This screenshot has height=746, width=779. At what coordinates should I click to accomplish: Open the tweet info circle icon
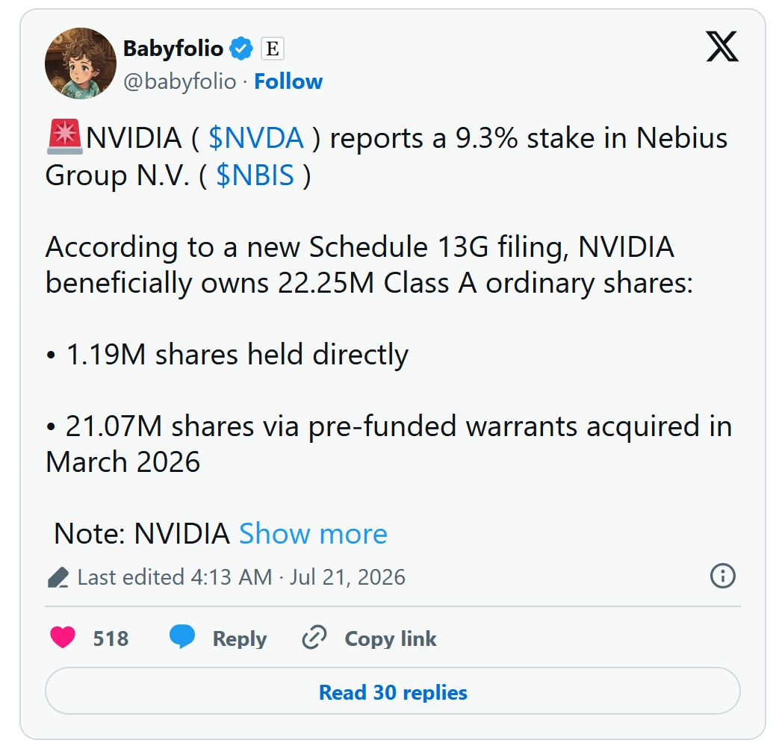click(x=722, y=576)
